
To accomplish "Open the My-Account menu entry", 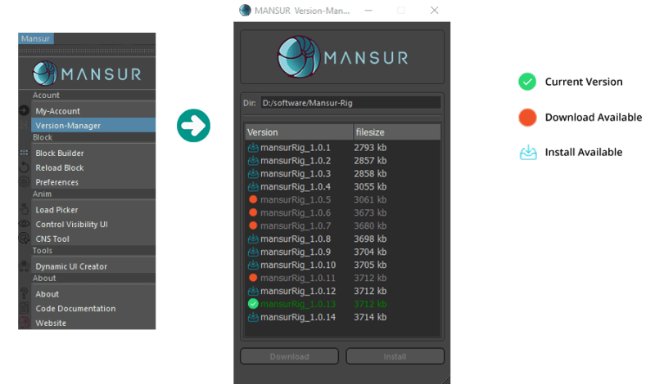I will 93,111.
